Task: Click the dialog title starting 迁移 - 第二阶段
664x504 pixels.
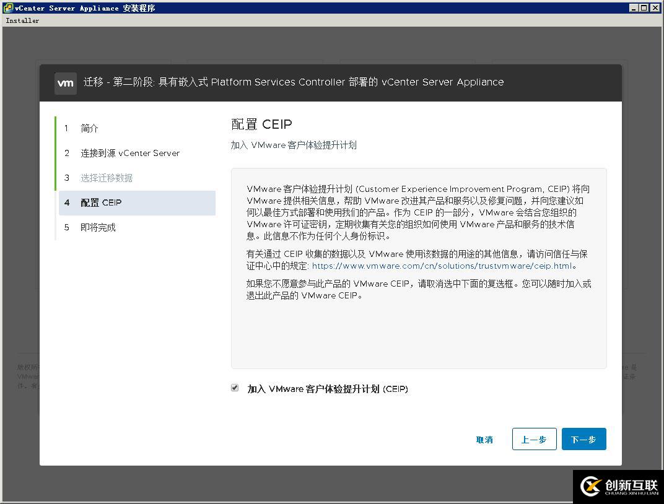Action: (x=294, y=82)
